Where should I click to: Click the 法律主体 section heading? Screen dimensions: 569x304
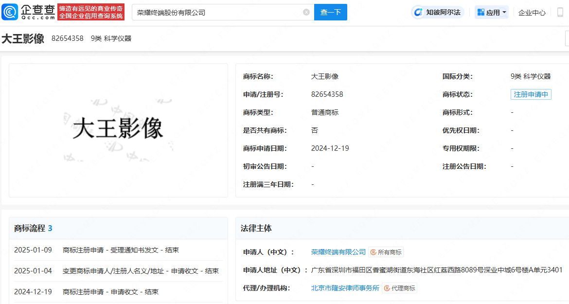coord(256,228)
